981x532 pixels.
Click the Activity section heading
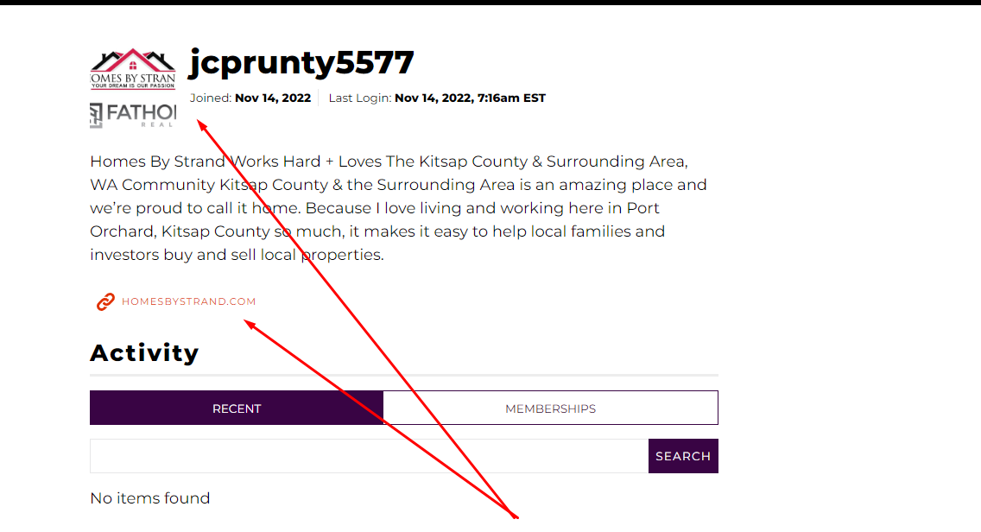pyautogui.click(x=144, y=352)
